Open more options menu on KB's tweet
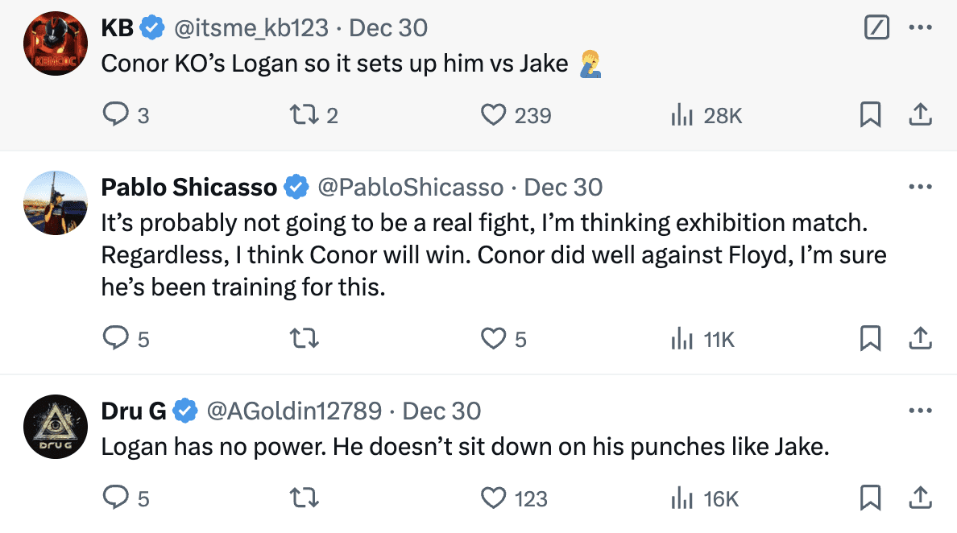Screen dimensions: 957x533 pos(920,28)
